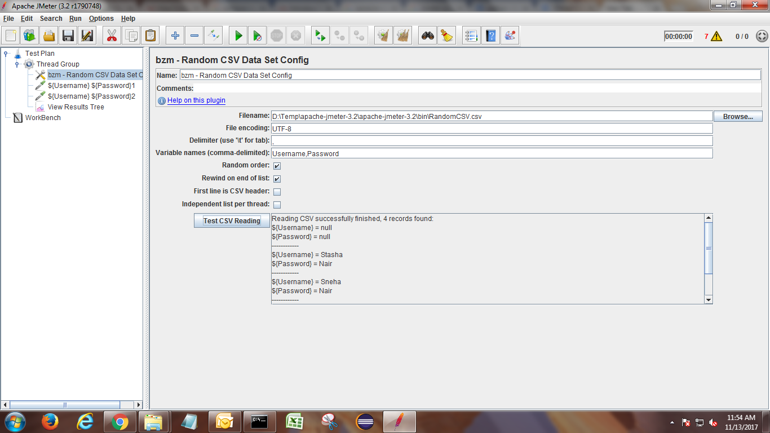
Task: Open the Windows Start button
Action: click(x=15, y=422)
